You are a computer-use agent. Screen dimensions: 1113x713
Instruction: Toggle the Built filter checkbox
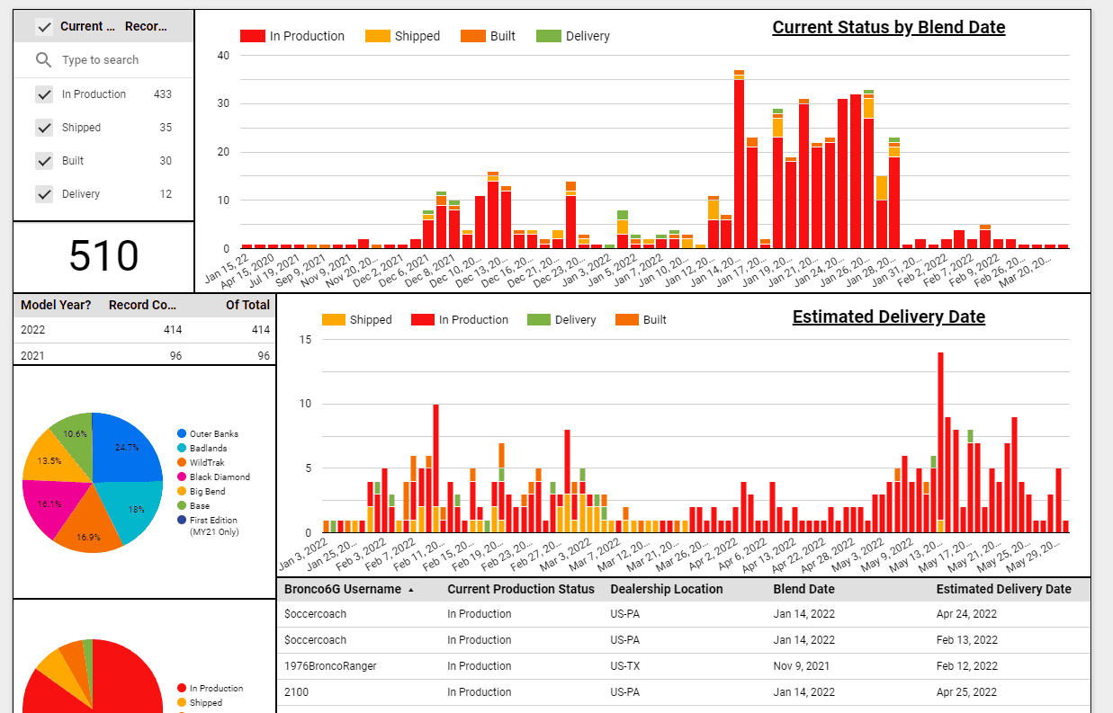tap(44, 161)
